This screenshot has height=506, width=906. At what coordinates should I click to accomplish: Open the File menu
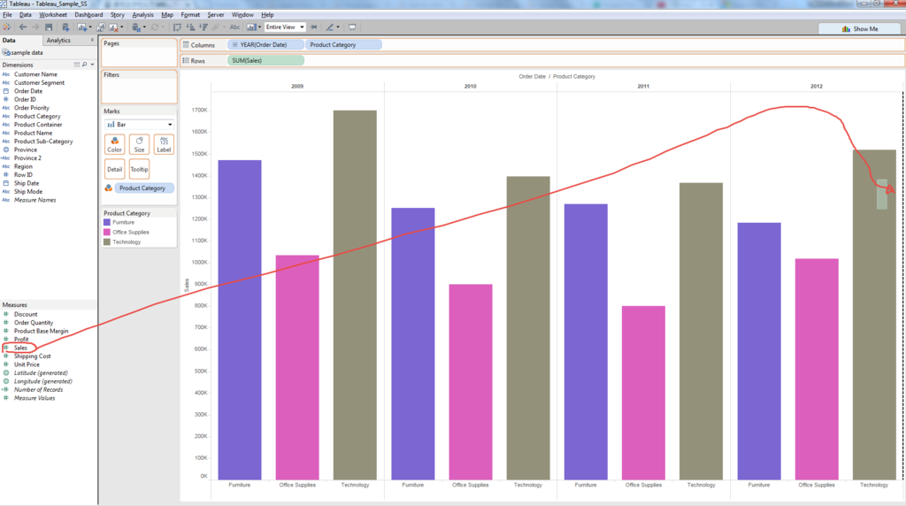coord(7,14)
